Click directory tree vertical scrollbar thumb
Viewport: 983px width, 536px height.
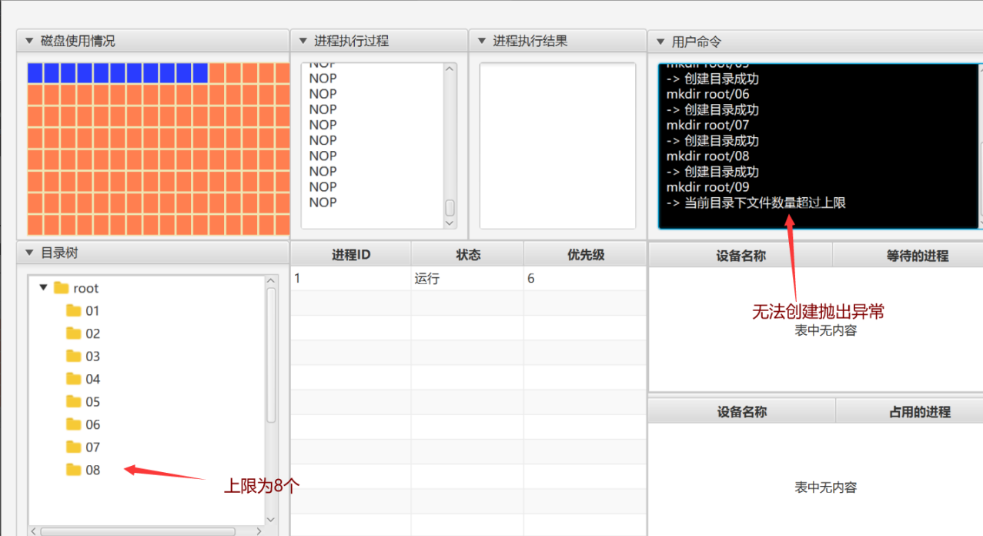click(271, 355)
